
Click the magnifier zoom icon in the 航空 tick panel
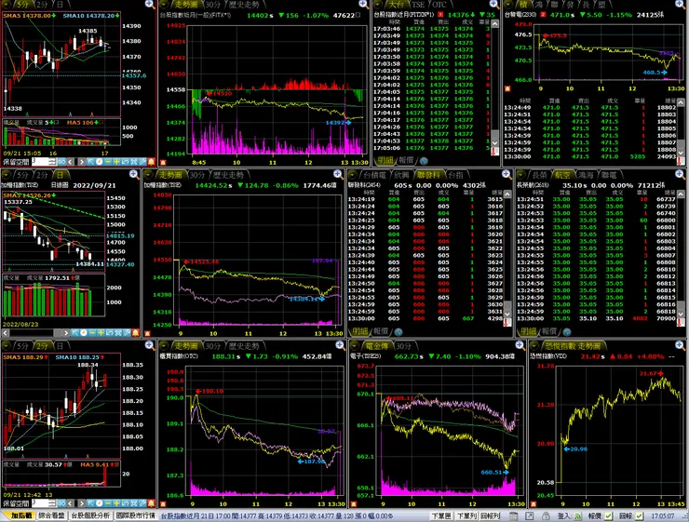(680, 174)
